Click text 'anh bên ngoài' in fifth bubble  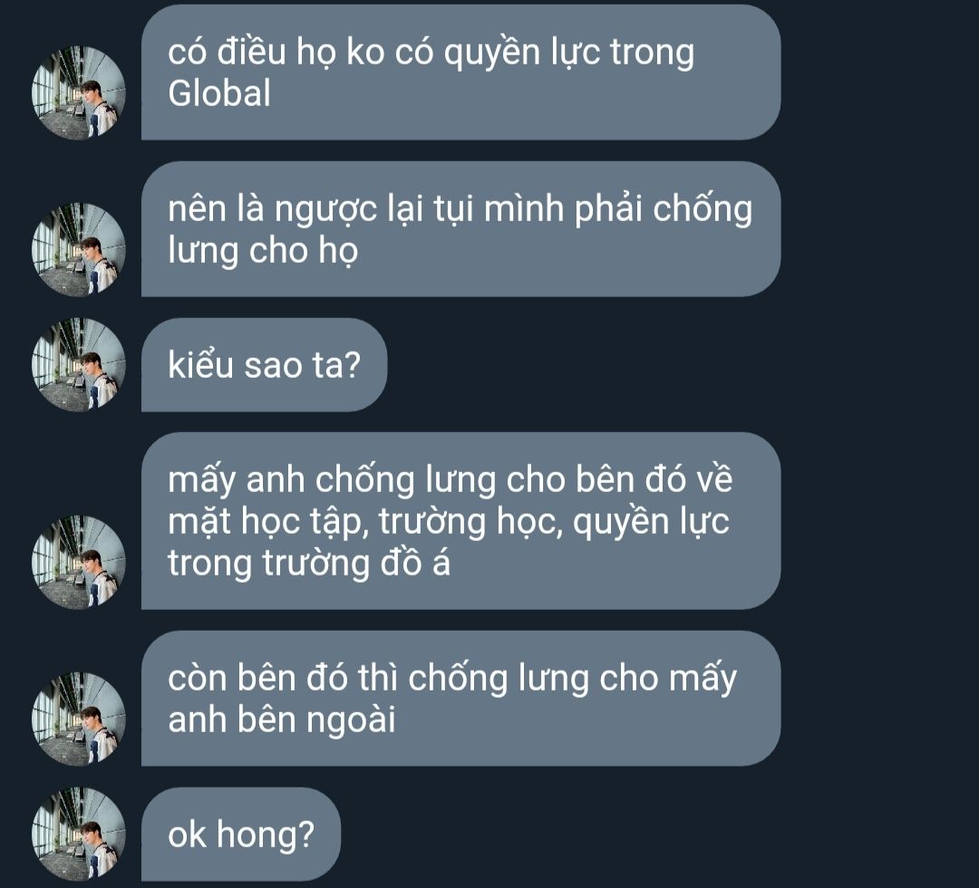282,720
